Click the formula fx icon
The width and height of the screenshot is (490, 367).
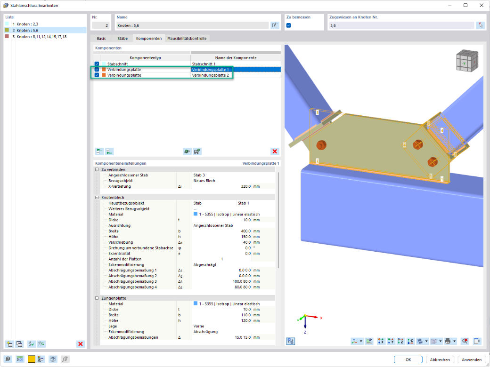pos(65,359)
